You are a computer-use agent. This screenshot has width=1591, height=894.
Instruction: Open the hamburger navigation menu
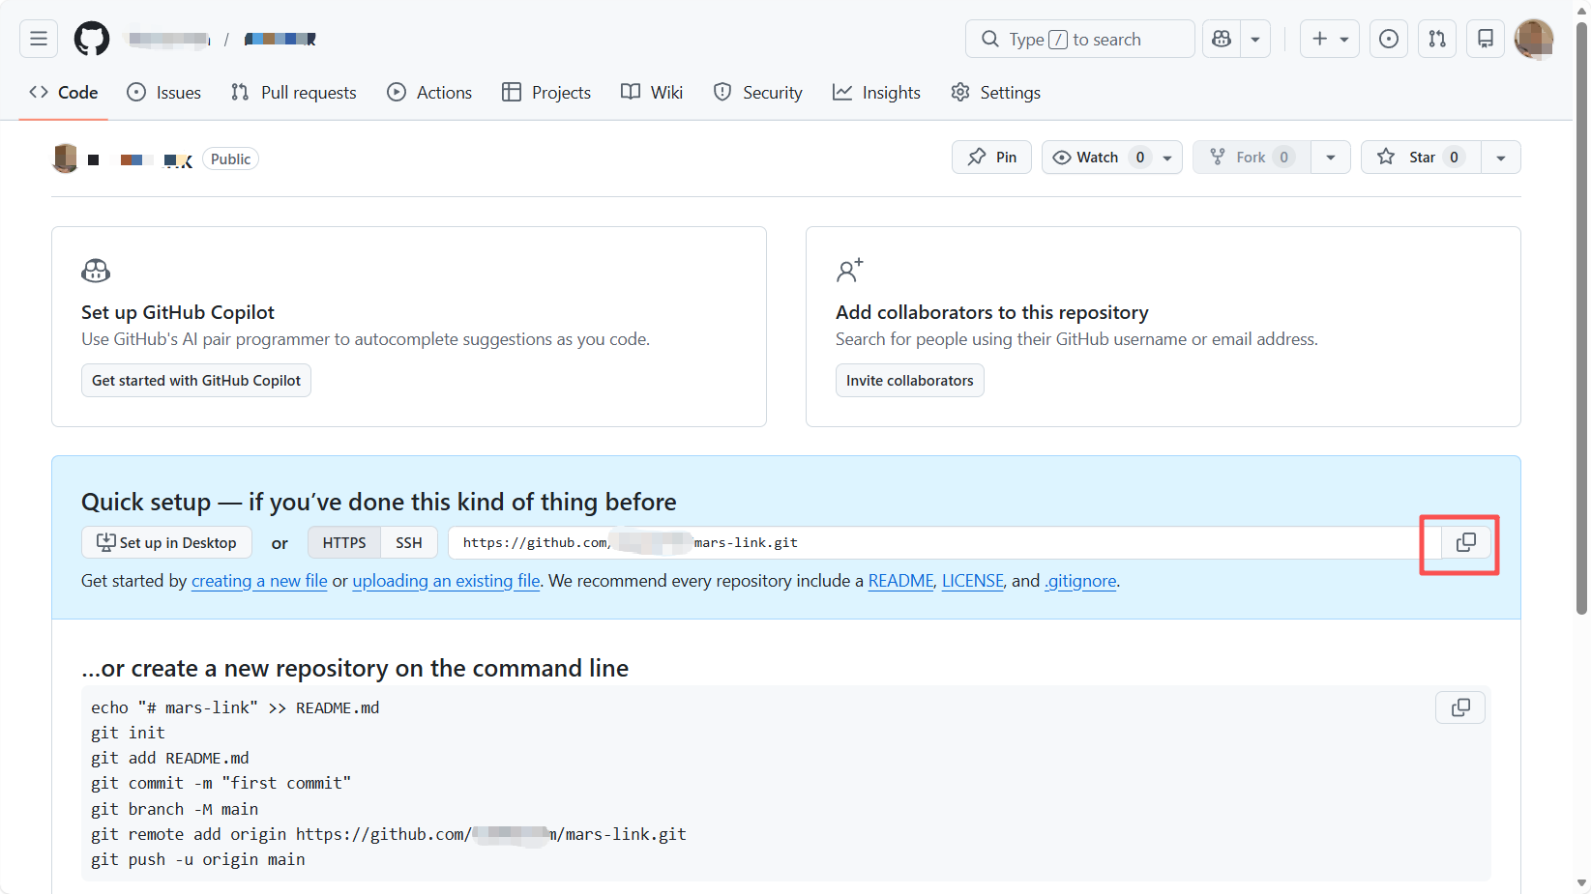(39, 39)
